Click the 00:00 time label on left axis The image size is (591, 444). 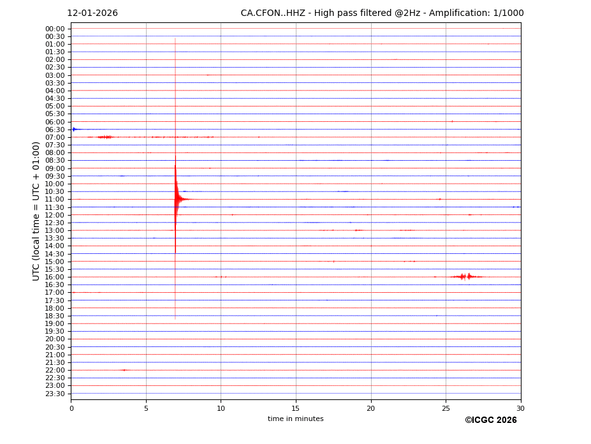pos(55,29)
